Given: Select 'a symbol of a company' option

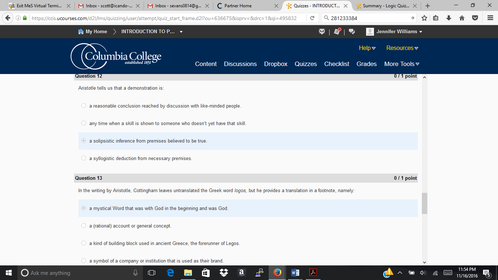Looking at the screenshot, I should coord(83,261).
